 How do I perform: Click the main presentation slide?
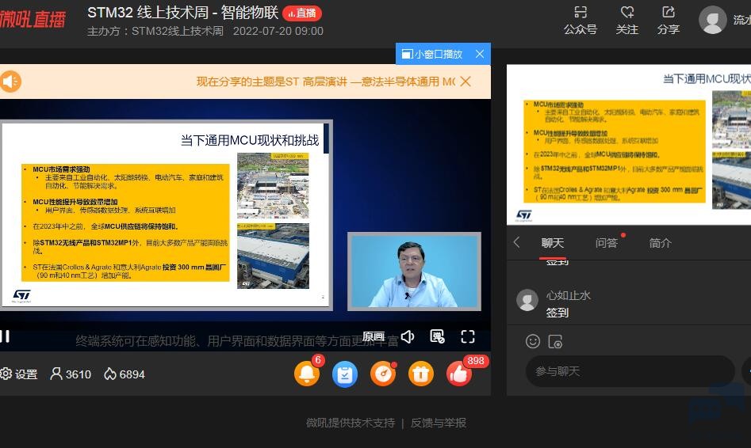pos(166,215)
